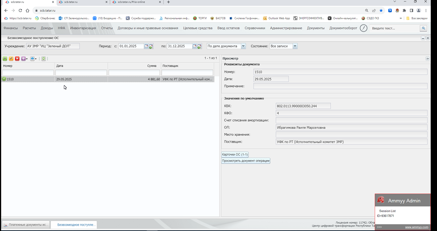Open the Целевые средства menu
This screenshot has width=437, height=231.
tap(198, 28)
